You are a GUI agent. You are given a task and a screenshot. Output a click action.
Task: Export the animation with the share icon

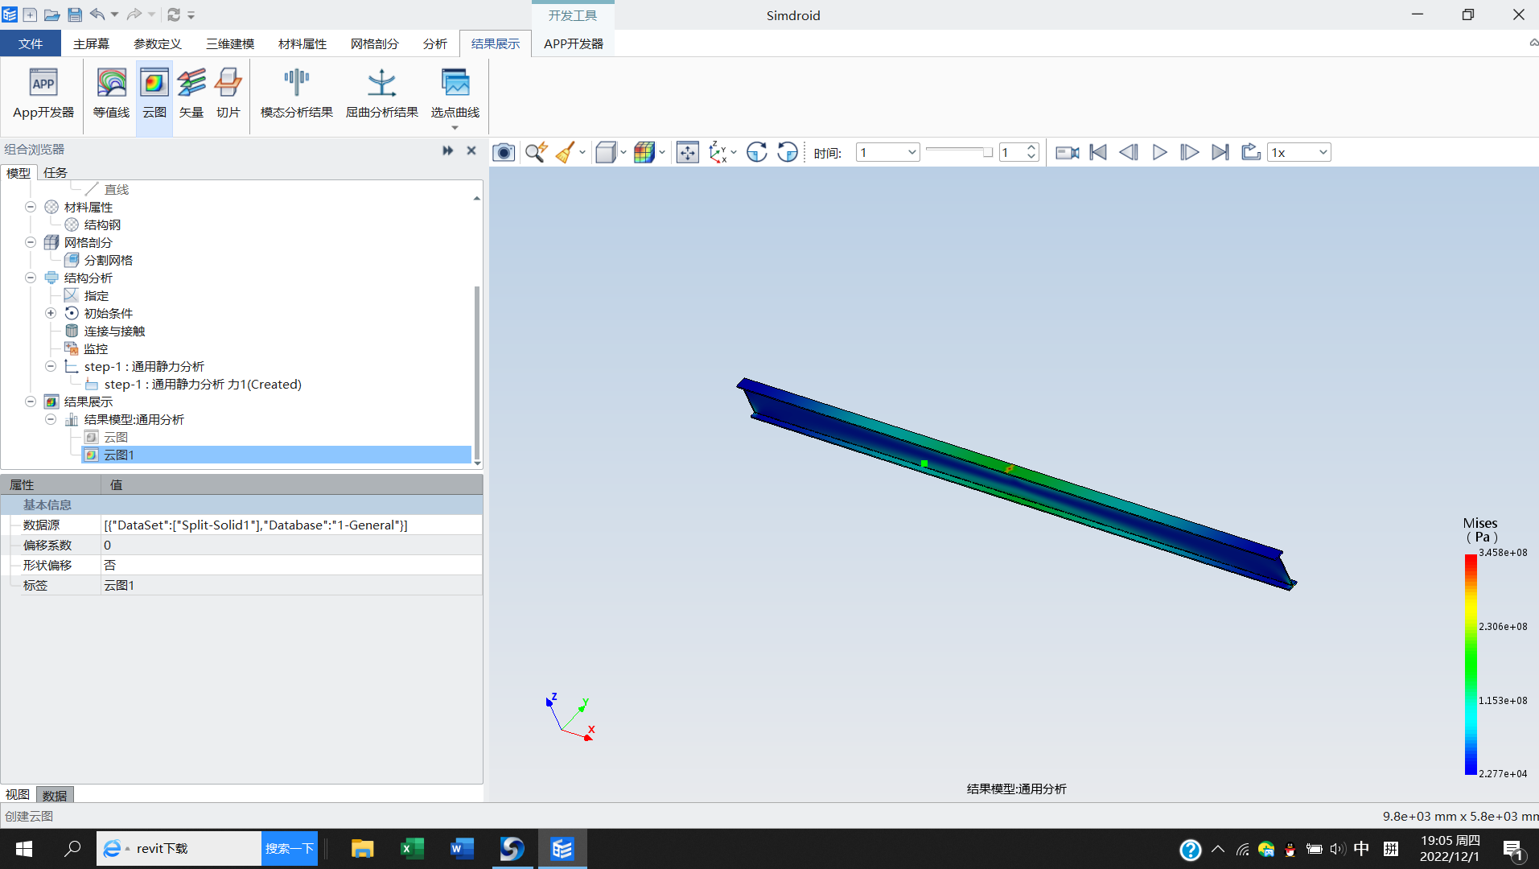1250,152
